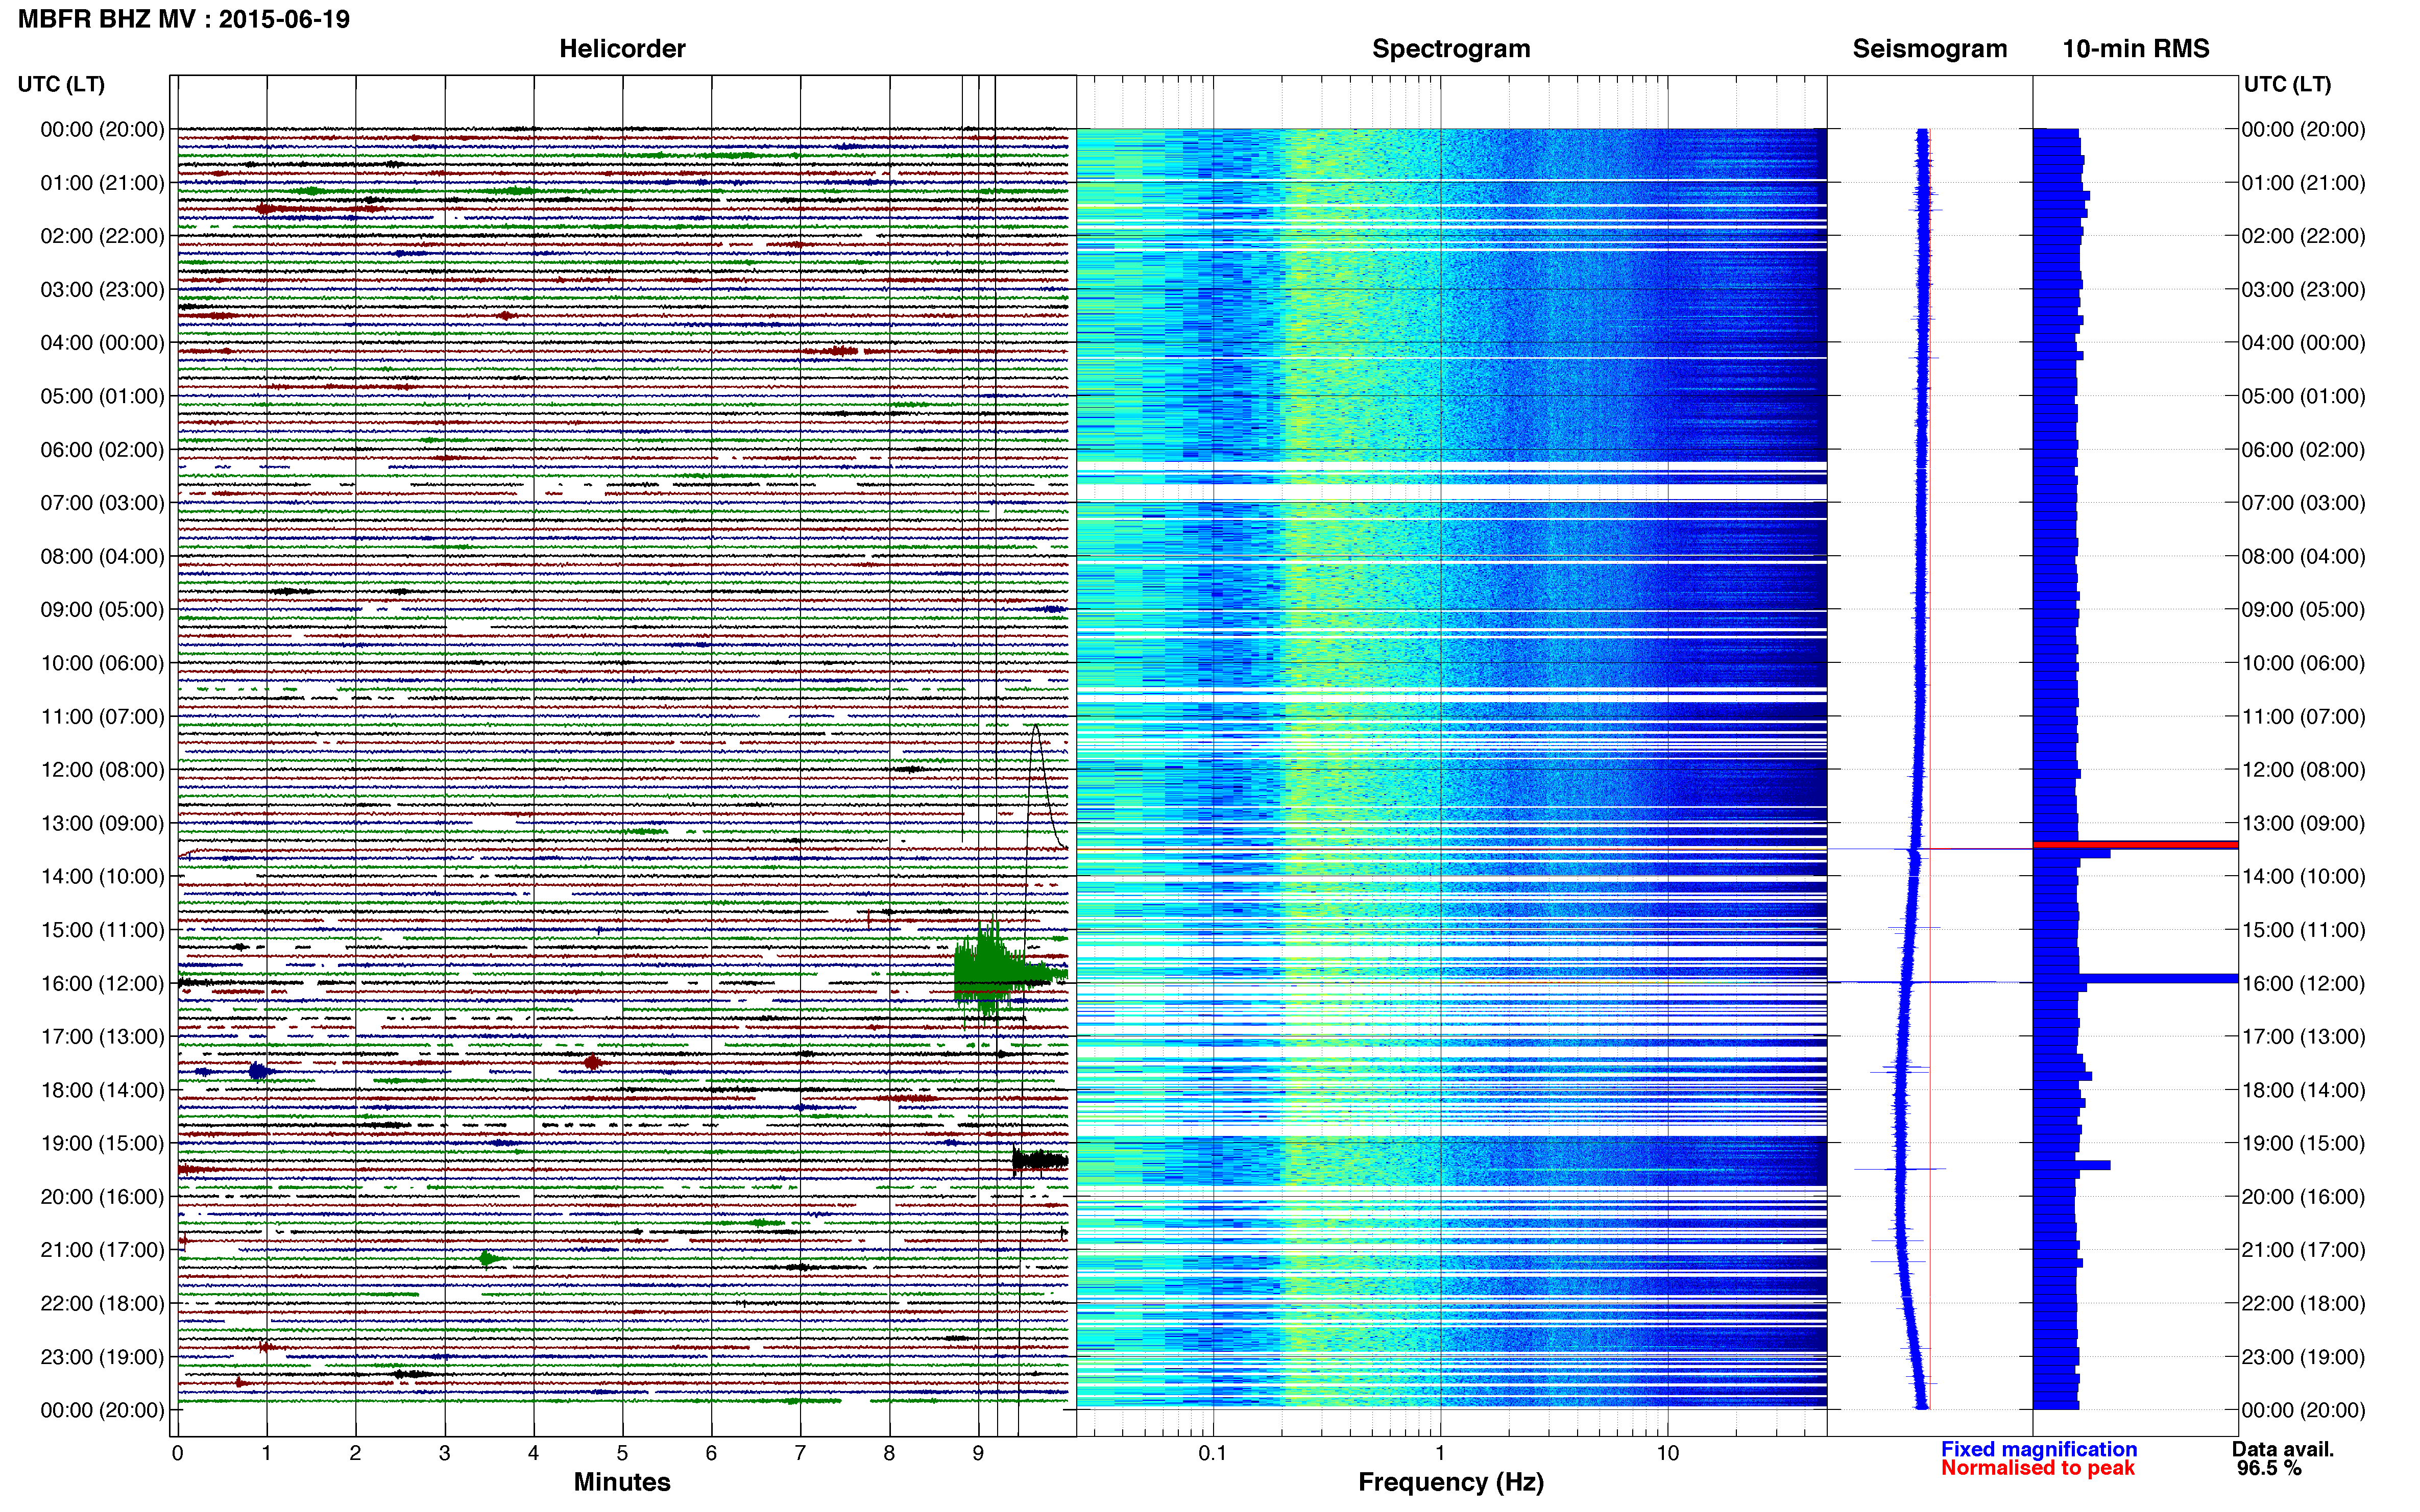Click the 'UTC (LT)' label on the right axis
2420x1512 pixels.
2287,84
